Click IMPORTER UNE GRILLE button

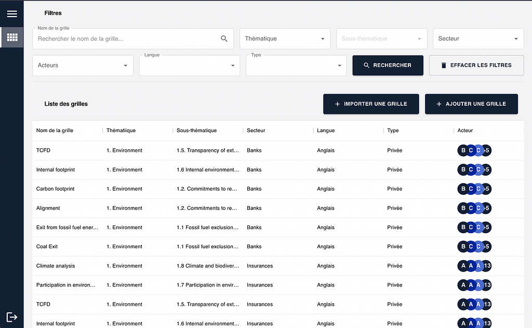(370, 104)
